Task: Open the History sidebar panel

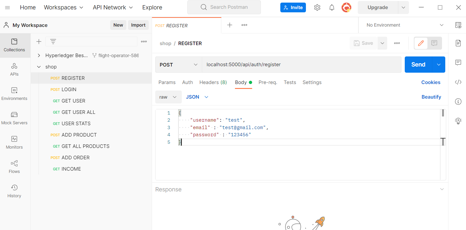Action: (14, 191)
